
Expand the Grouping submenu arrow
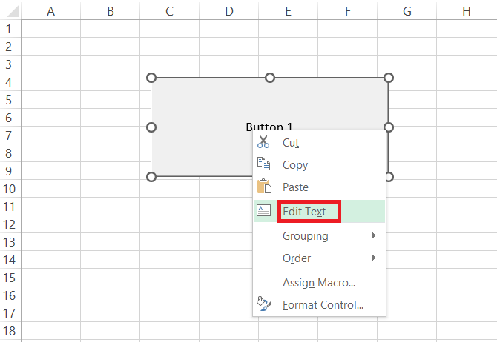pos(375,236)
